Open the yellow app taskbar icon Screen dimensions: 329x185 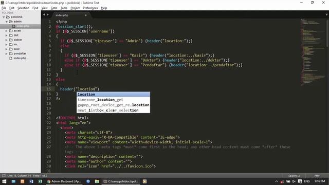pos(145,181)
